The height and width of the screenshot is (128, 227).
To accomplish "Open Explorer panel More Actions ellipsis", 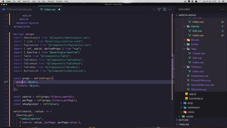I will (222, 10).
